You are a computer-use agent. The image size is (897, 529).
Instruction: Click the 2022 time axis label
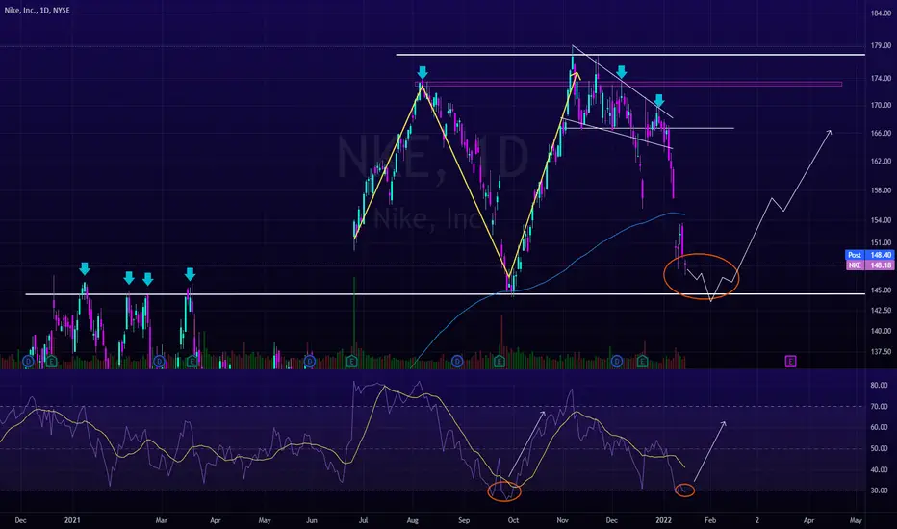[663, 520]
